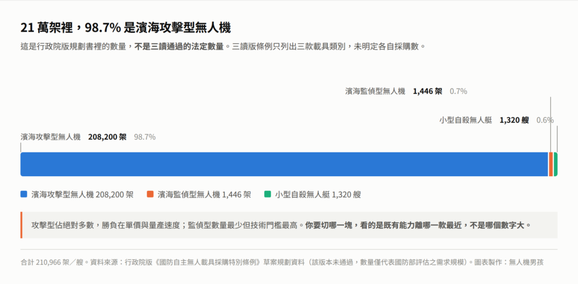The image size is (578, 284).
Task: Click the callout text starting 攻擊型佔絕對多數
Action: pyautogui.click(x=168, y=225)
